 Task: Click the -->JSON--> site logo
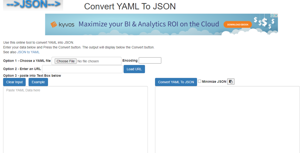(33, 5)
